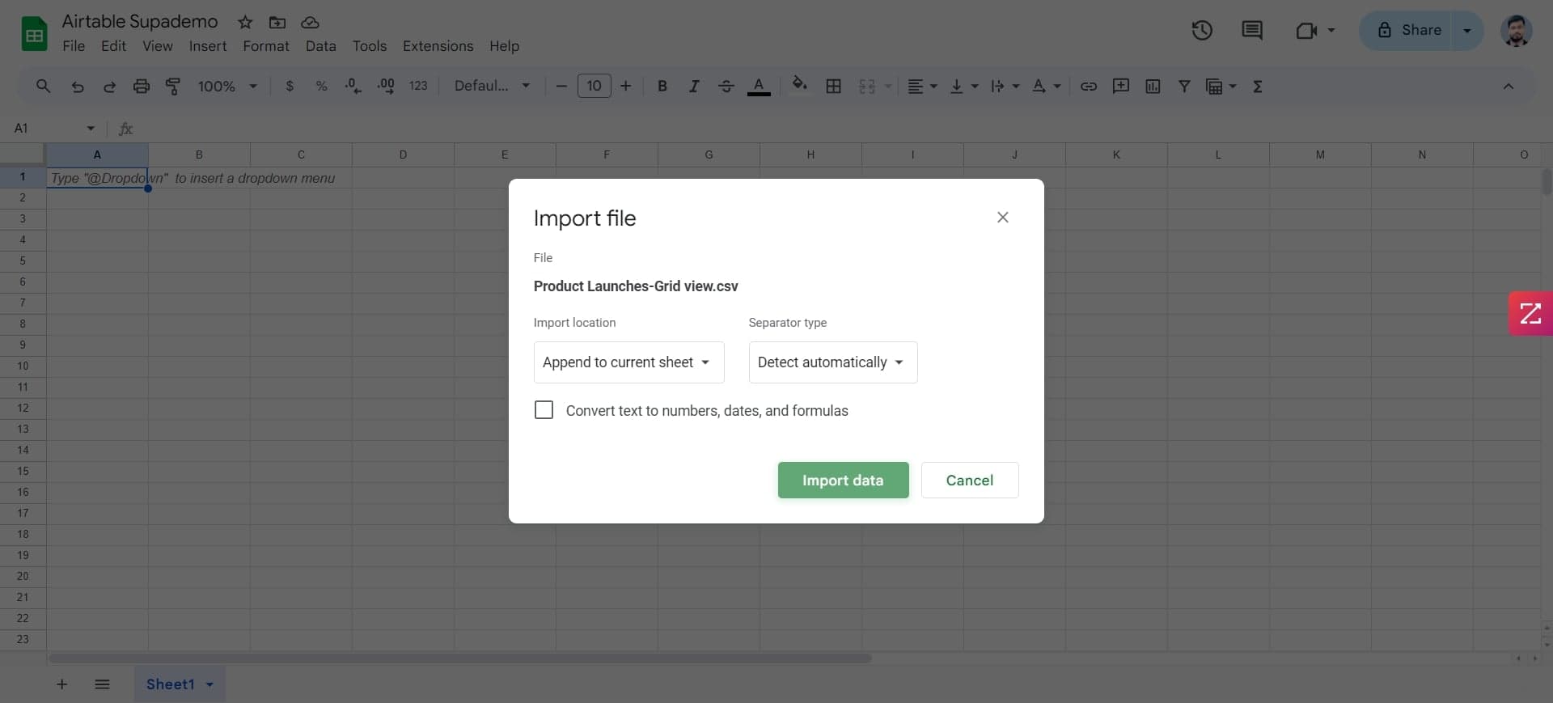Open the Sheet1 tab menu arrow

[x=210, y=684]
